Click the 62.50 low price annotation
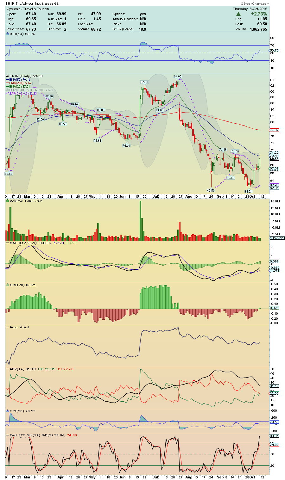Screen dimensions: 285x480 (x=211, y=190)
